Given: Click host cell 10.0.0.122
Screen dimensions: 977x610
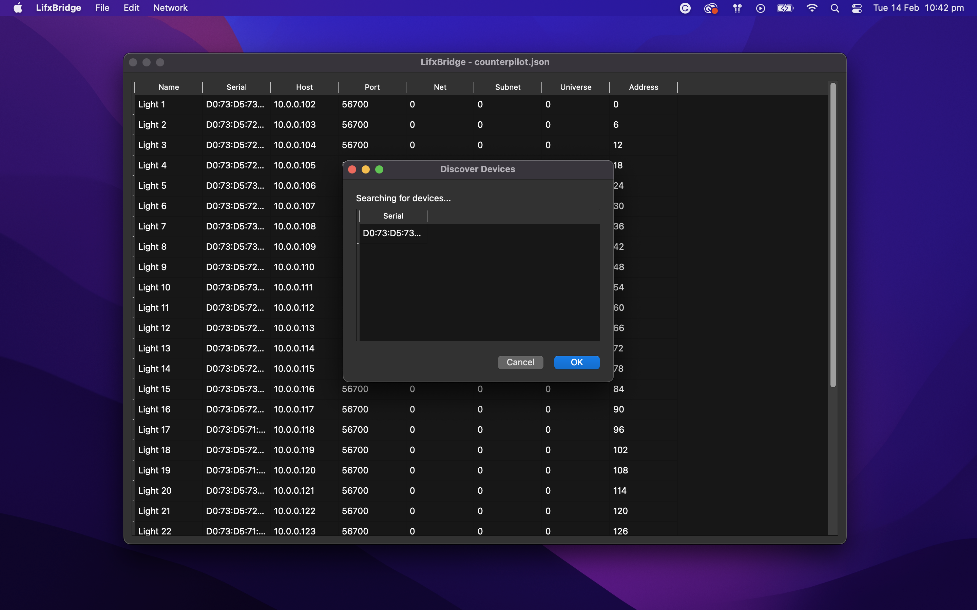Looking at the screenshot, I should tap(304, 511).
